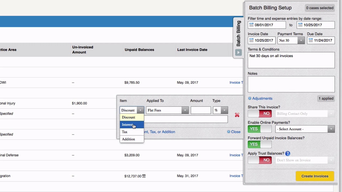
Task: Choose Tax option in item list
Action: tap(132, 132)
